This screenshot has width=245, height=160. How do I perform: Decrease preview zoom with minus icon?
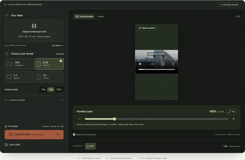coord(80,119)
